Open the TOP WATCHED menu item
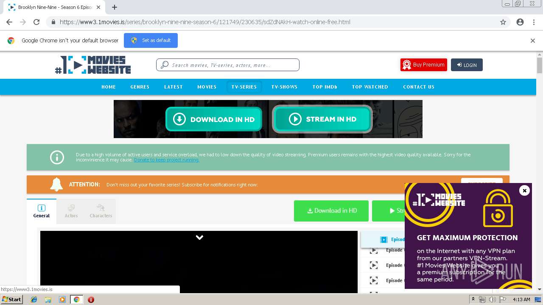The height and width of the screenshot is (305, 543). click(x=370, y=87)
